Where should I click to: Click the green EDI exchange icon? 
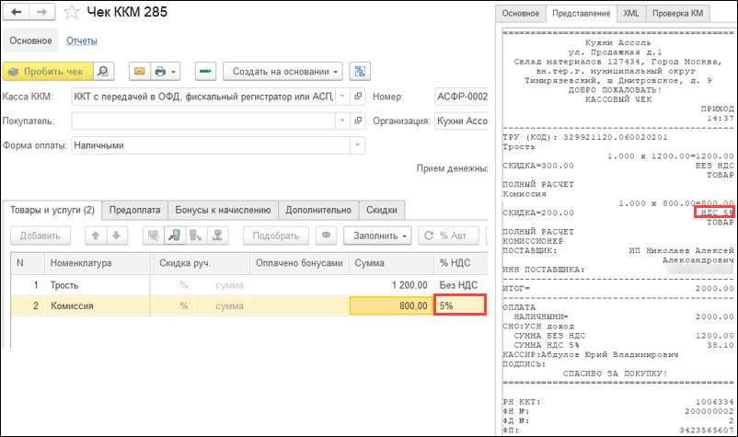click(204, 72)
